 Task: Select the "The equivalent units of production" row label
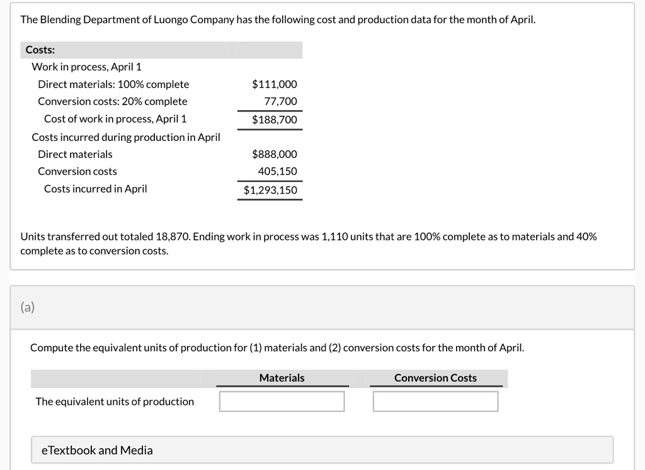coord(115,401)
